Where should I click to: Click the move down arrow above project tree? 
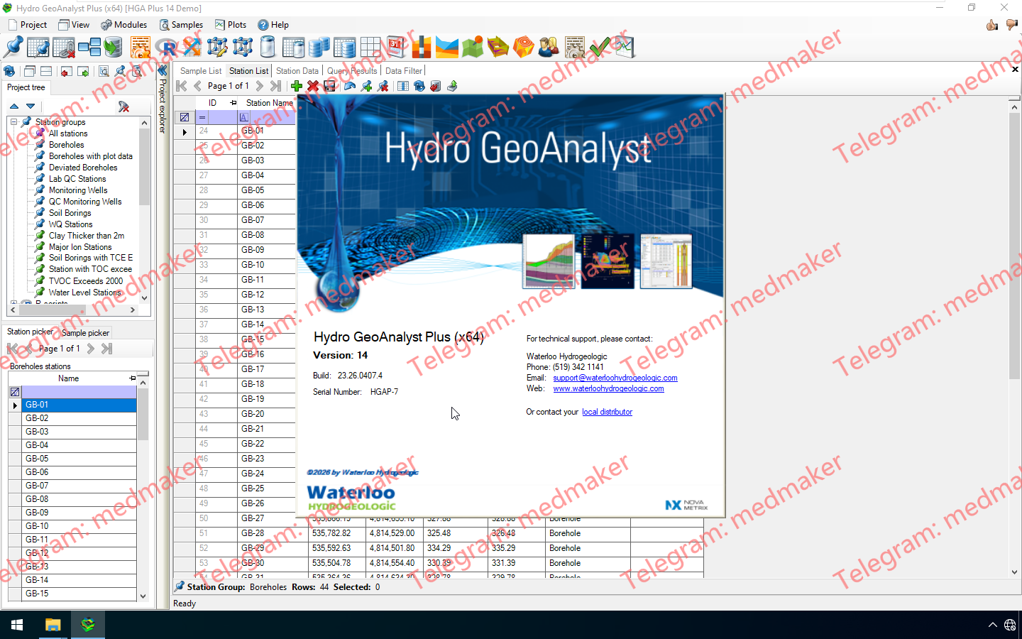click(x=31, y=106)
